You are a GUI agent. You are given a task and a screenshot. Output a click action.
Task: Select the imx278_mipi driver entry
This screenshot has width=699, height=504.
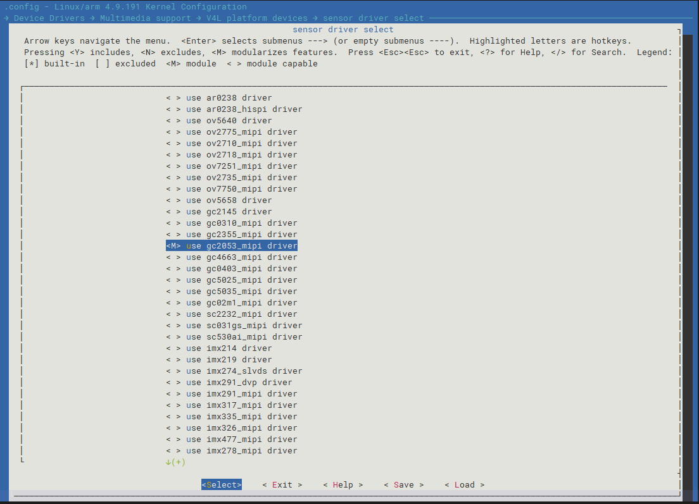tap(231, 451)
